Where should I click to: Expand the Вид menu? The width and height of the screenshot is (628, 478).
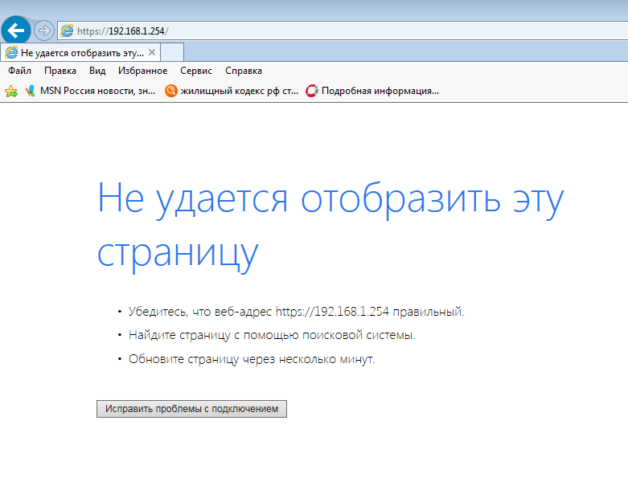pyautogui.click(x=97, y=71)
